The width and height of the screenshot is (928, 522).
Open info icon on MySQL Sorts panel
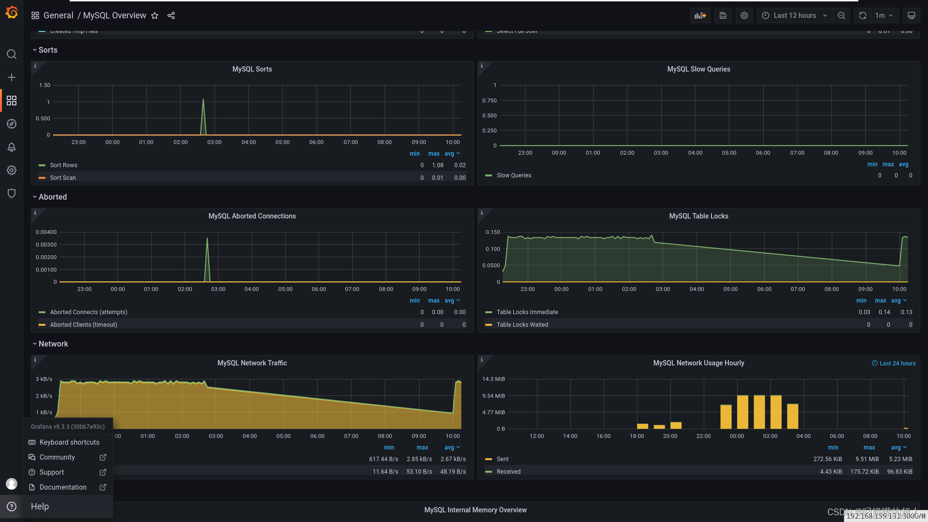click(35, 66)
